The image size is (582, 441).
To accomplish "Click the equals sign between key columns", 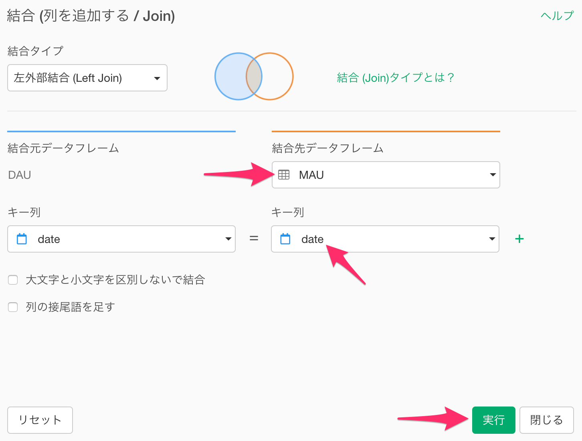I will pos(254,239).
